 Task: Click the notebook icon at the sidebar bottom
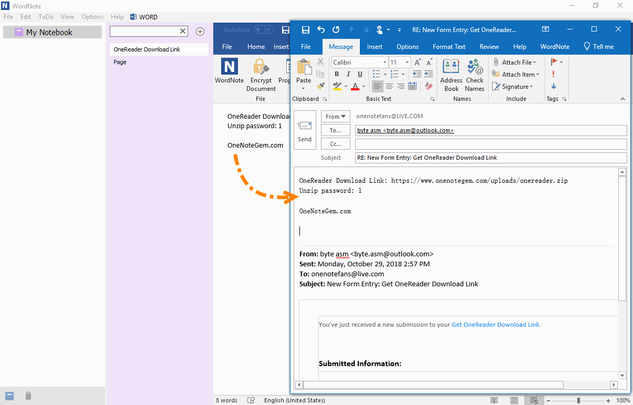click(x=9, y=396)
